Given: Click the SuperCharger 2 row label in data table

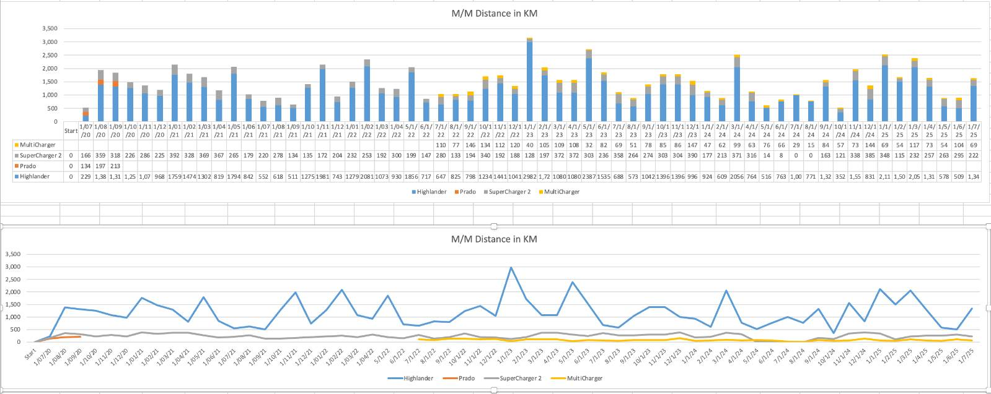Looking at the screenshot, I should [x=40, y=155].
